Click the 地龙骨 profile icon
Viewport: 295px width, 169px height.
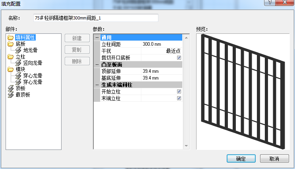[18, 50]
